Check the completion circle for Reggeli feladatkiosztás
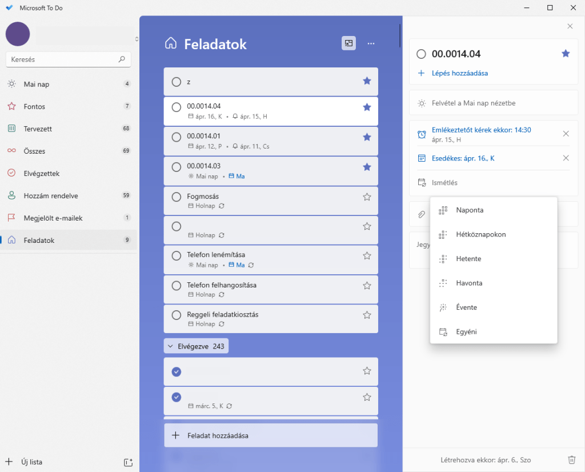This screenshot has height=472, width=585. (177, 315)
